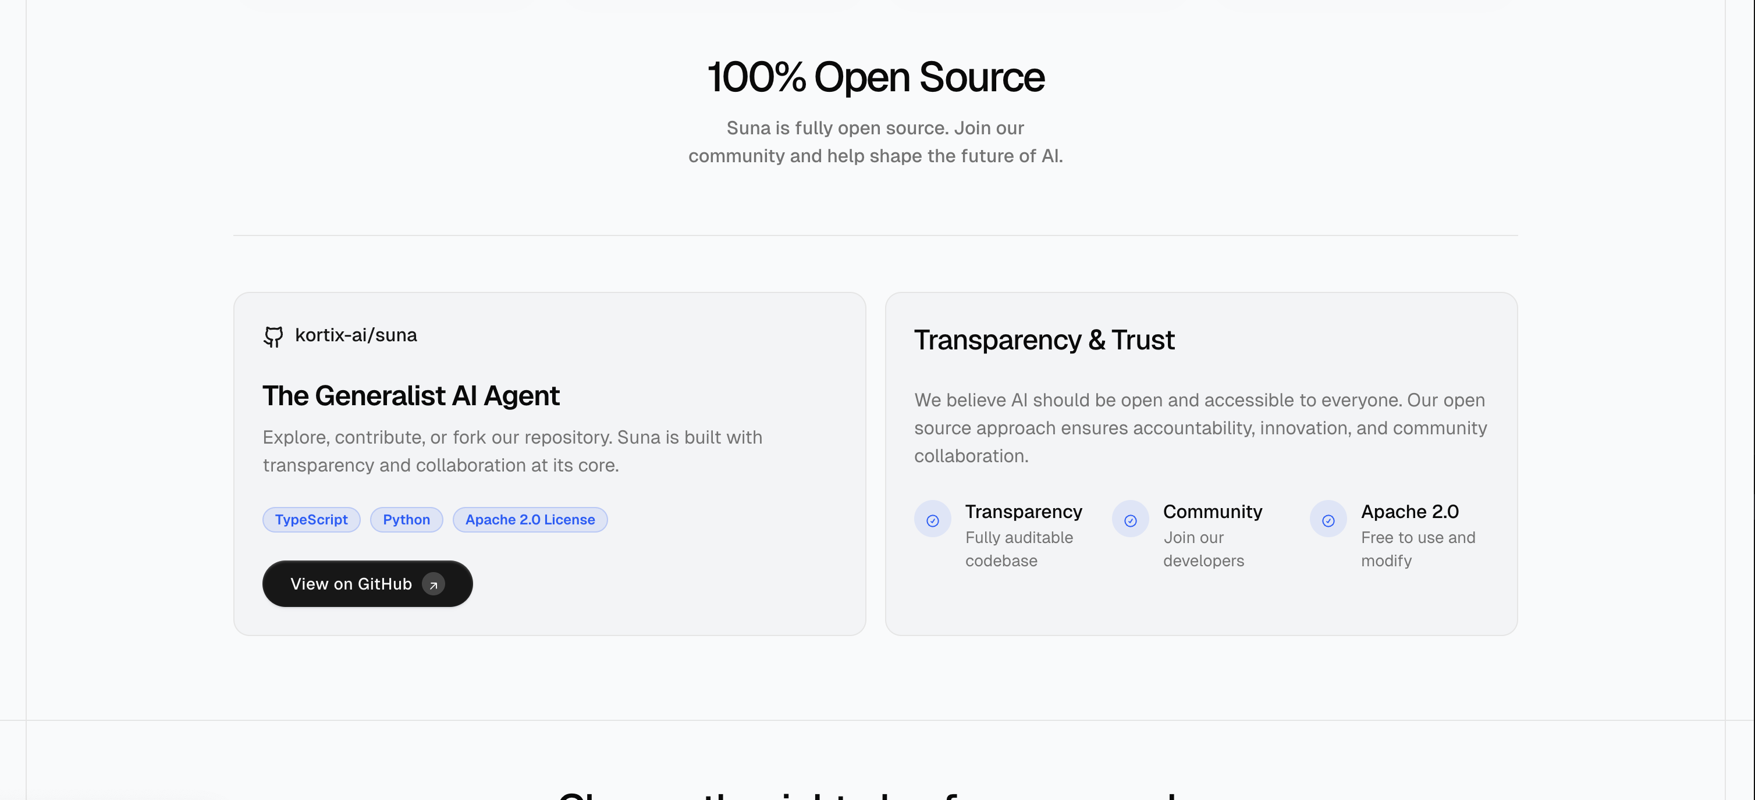1755x800 pixels.
Task: Click the Transparency & Trust heading
Action: [x=1044, y=340]
